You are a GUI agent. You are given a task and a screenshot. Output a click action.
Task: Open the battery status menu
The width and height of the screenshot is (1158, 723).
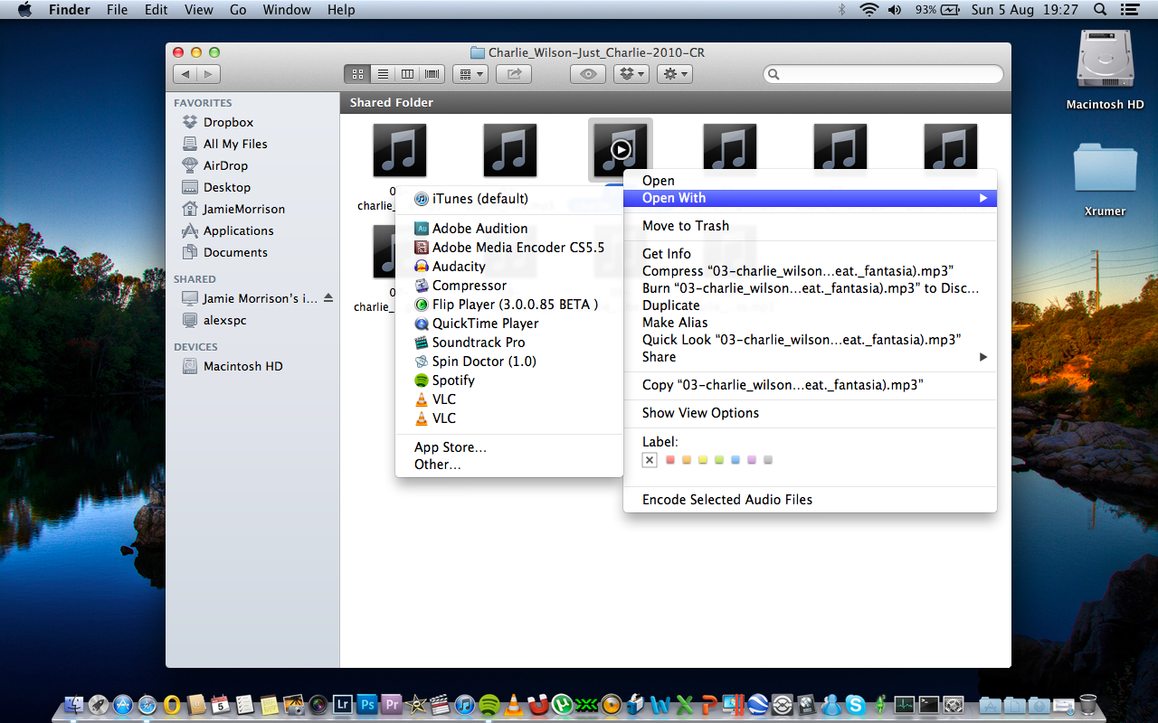[x=938, y=10]
